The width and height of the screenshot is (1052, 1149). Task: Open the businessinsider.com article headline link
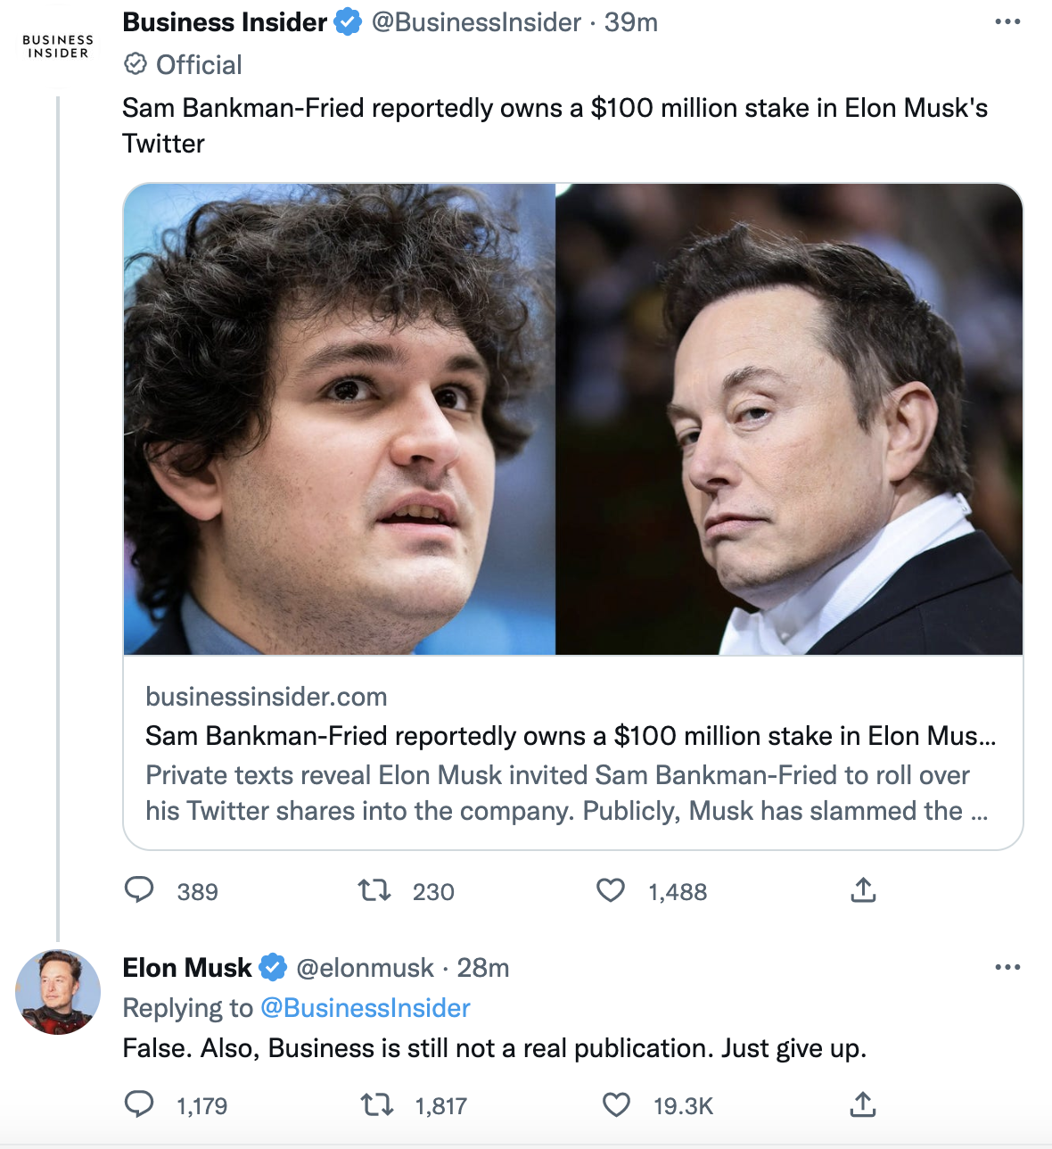[x=571, y=736]
